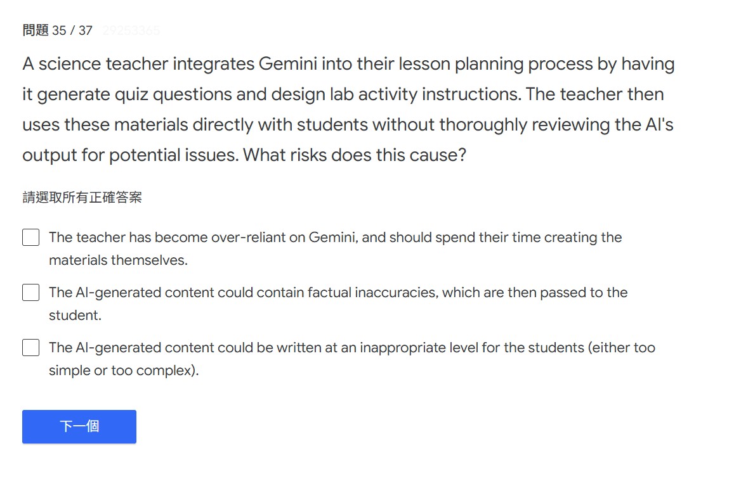
Task: Select the answer text about factual inaccuracies
Action: point(338,293)
